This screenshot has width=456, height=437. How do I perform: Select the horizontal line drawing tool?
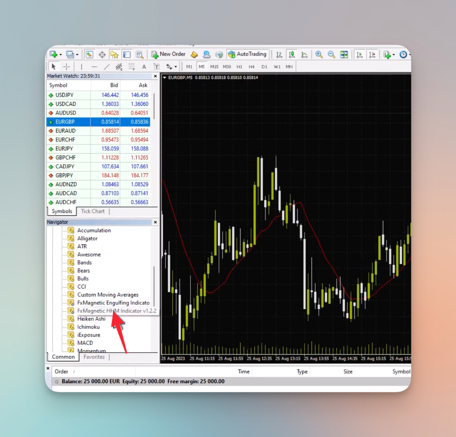(x=94, y=66)
